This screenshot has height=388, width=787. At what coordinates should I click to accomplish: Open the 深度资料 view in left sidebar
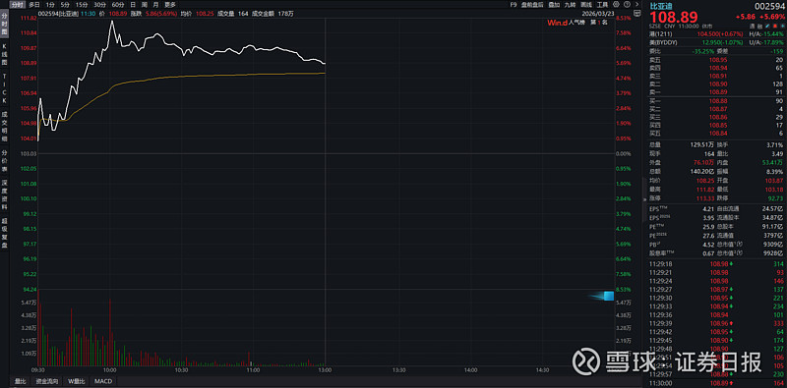[x=5, y=195]
